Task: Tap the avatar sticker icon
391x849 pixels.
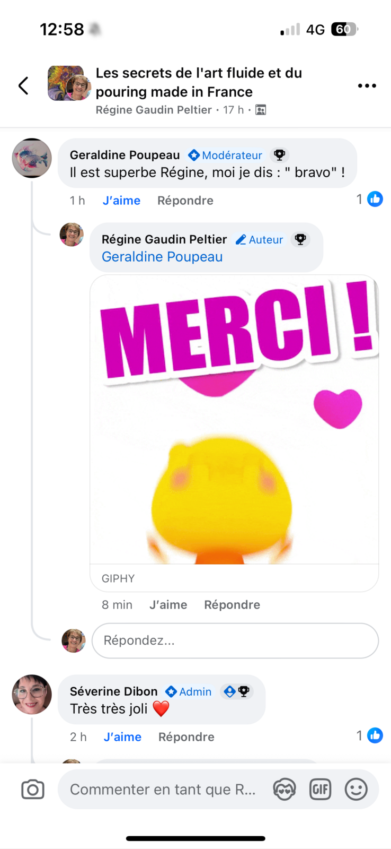Action: (x=285, y=790)
